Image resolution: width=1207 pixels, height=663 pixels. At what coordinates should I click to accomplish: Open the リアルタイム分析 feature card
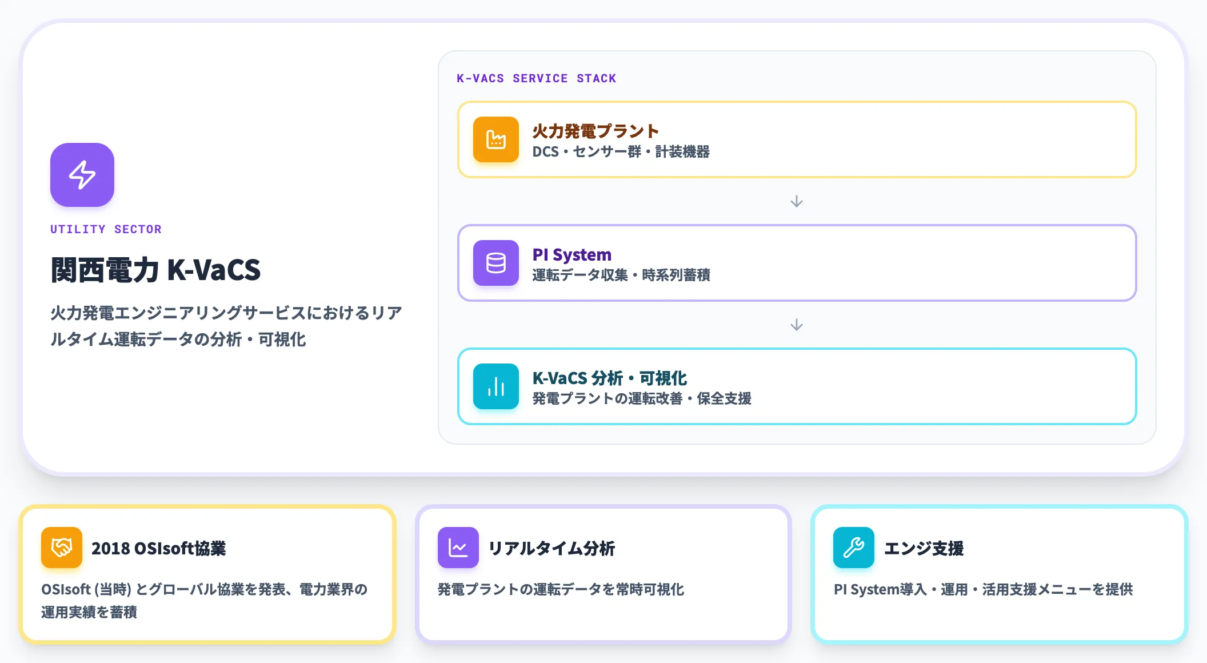[603, 574]
